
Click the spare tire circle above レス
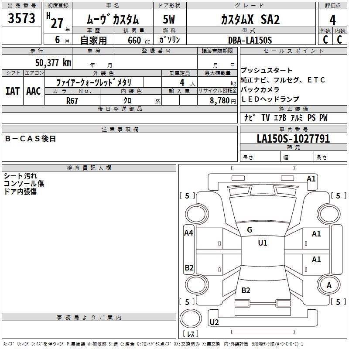[191, 317]
